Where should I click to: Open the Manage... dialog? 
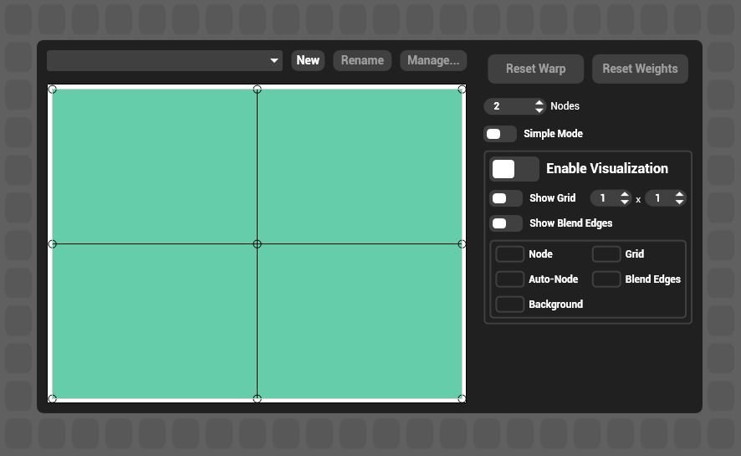click(433, 60)
